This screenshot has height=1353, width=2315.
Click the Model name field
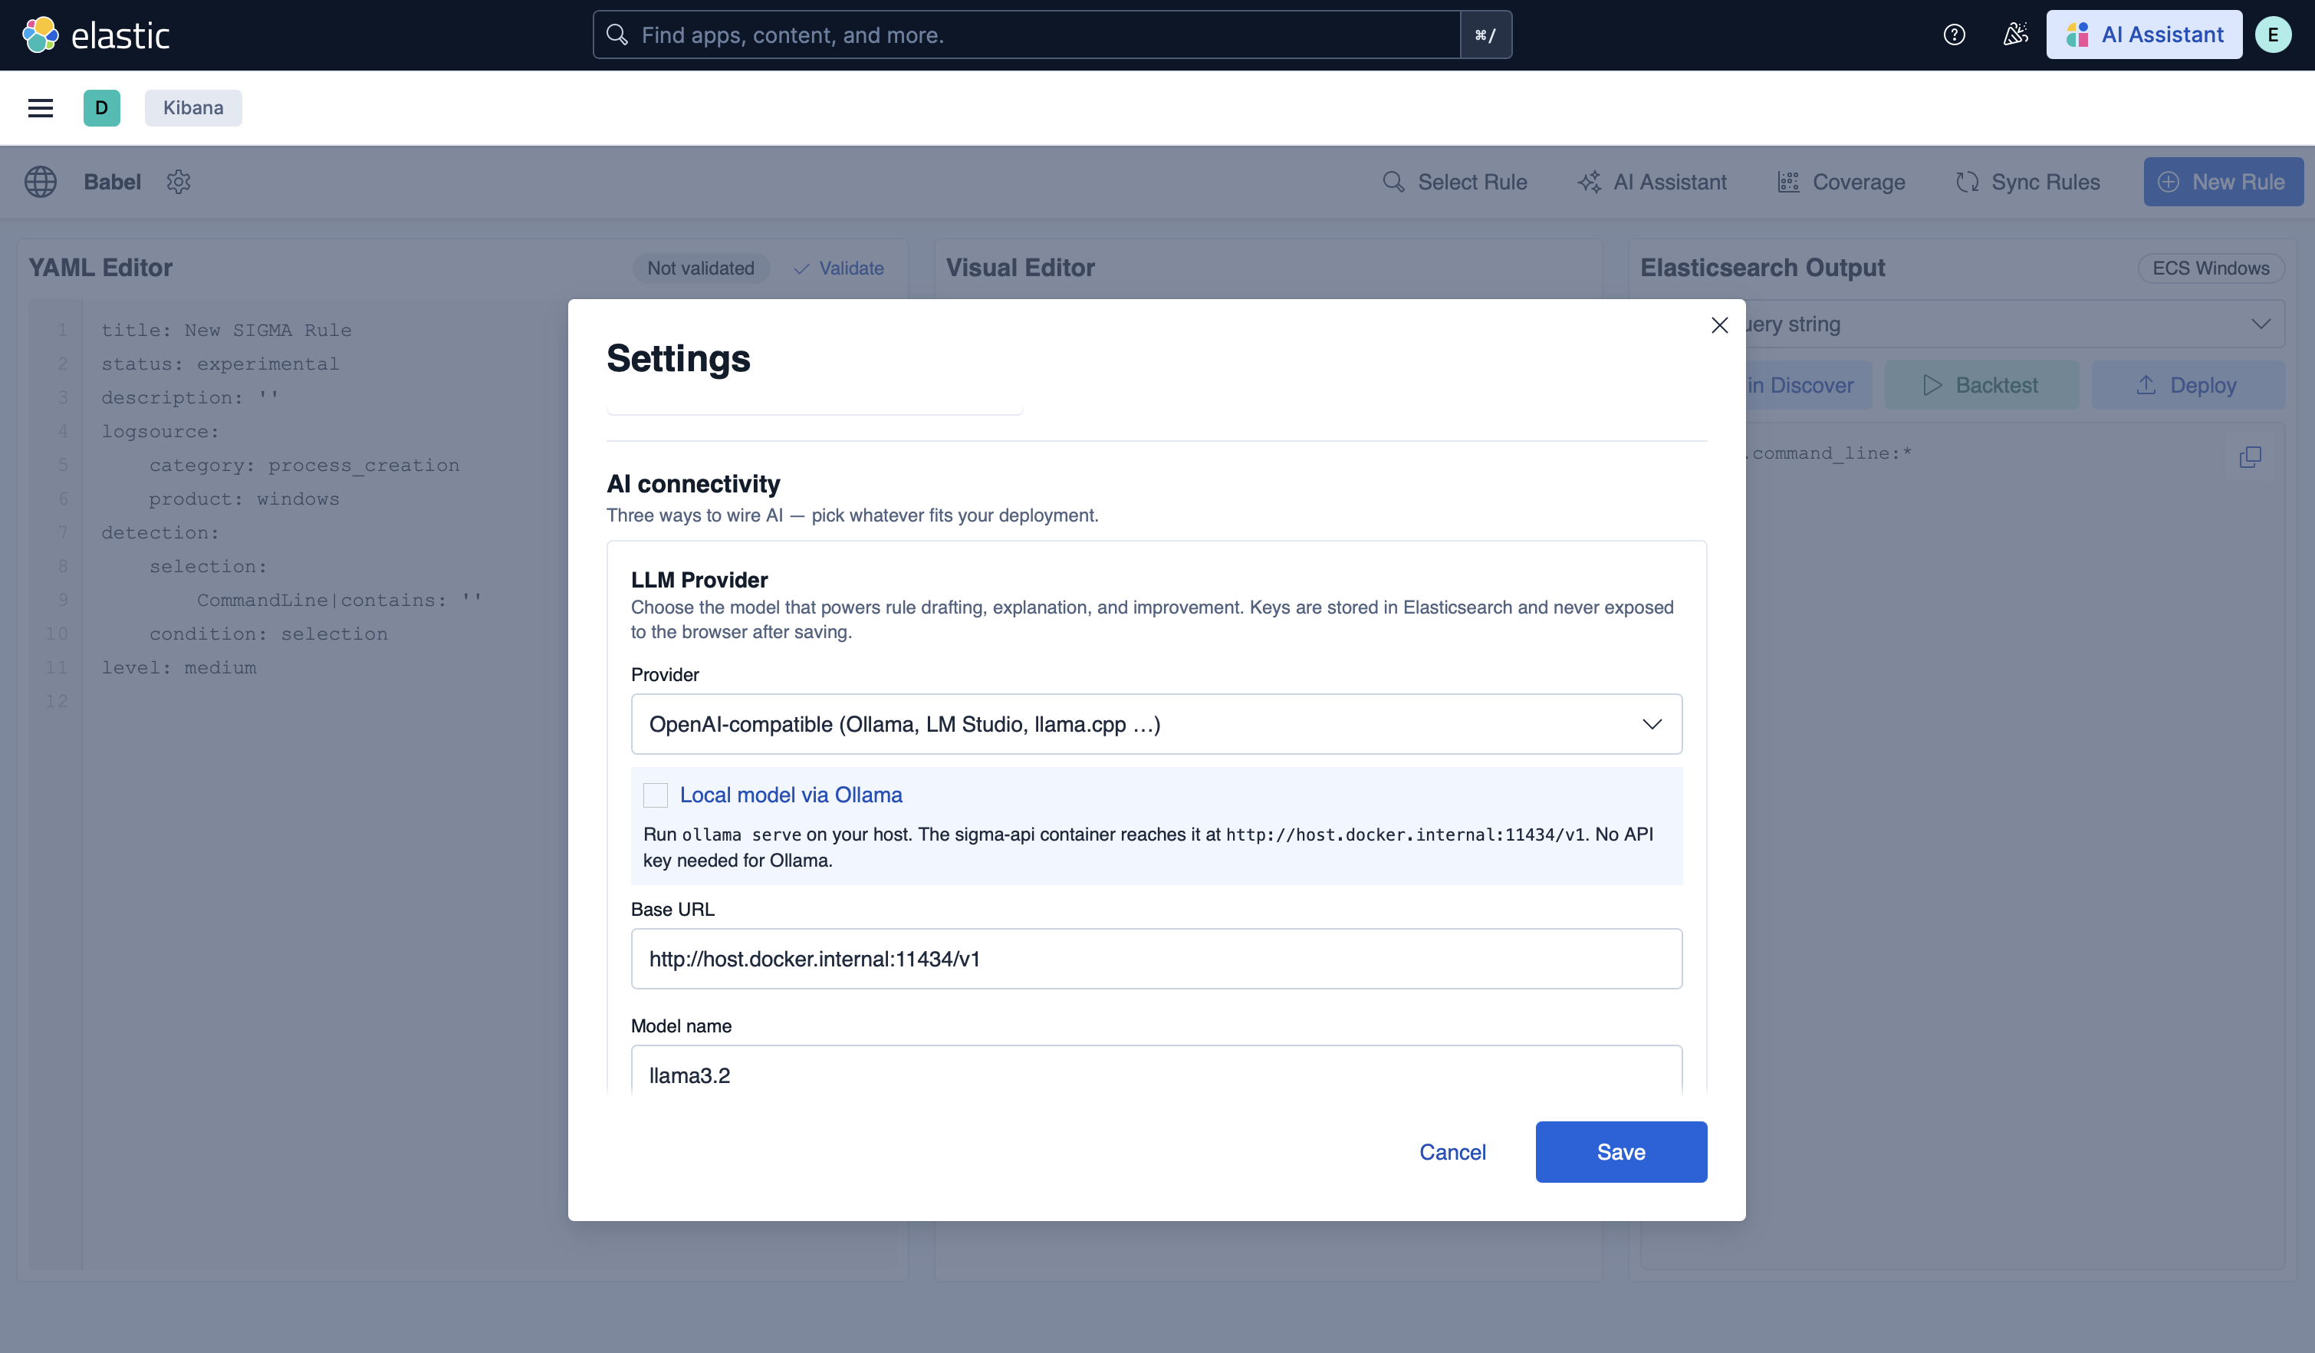(x=1156, y=1071)
